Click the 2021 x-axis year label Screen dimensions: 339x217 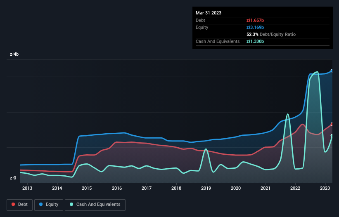266,189
